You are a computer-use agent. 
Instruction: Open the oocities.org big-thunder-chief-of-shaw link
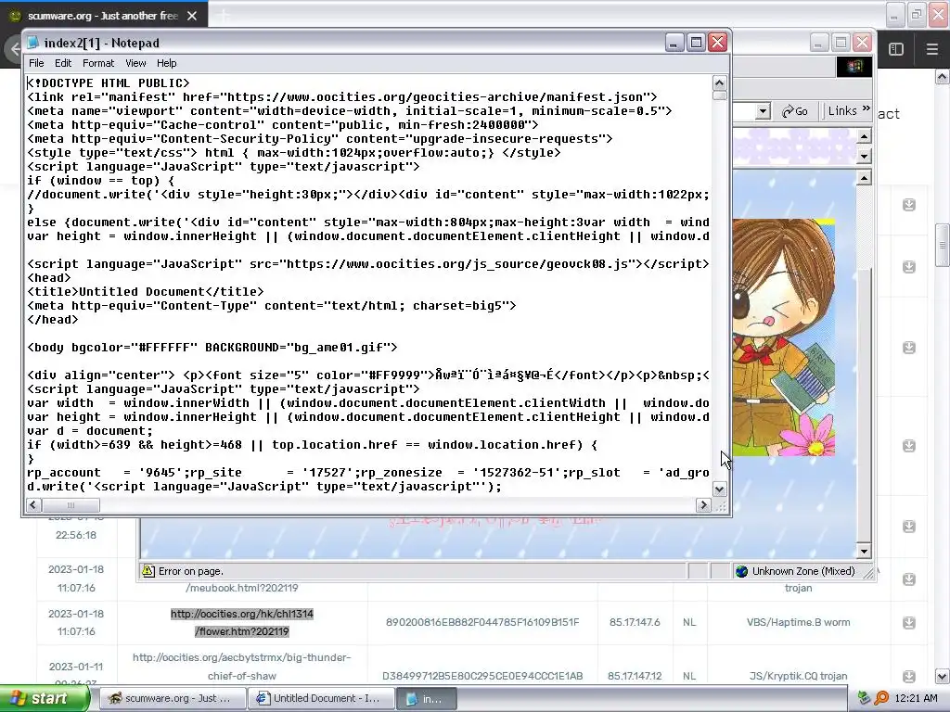[x=242, y=666]
